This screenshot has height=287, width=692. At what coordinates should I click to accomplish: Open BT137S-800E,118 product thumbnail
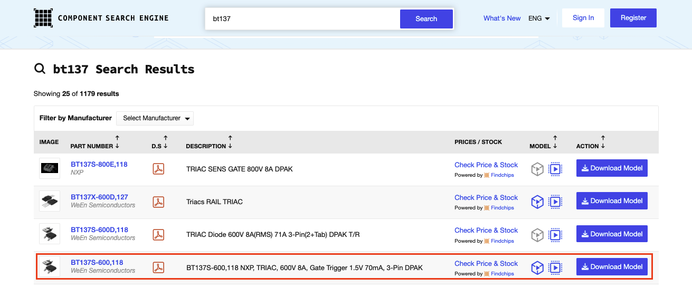50,168
